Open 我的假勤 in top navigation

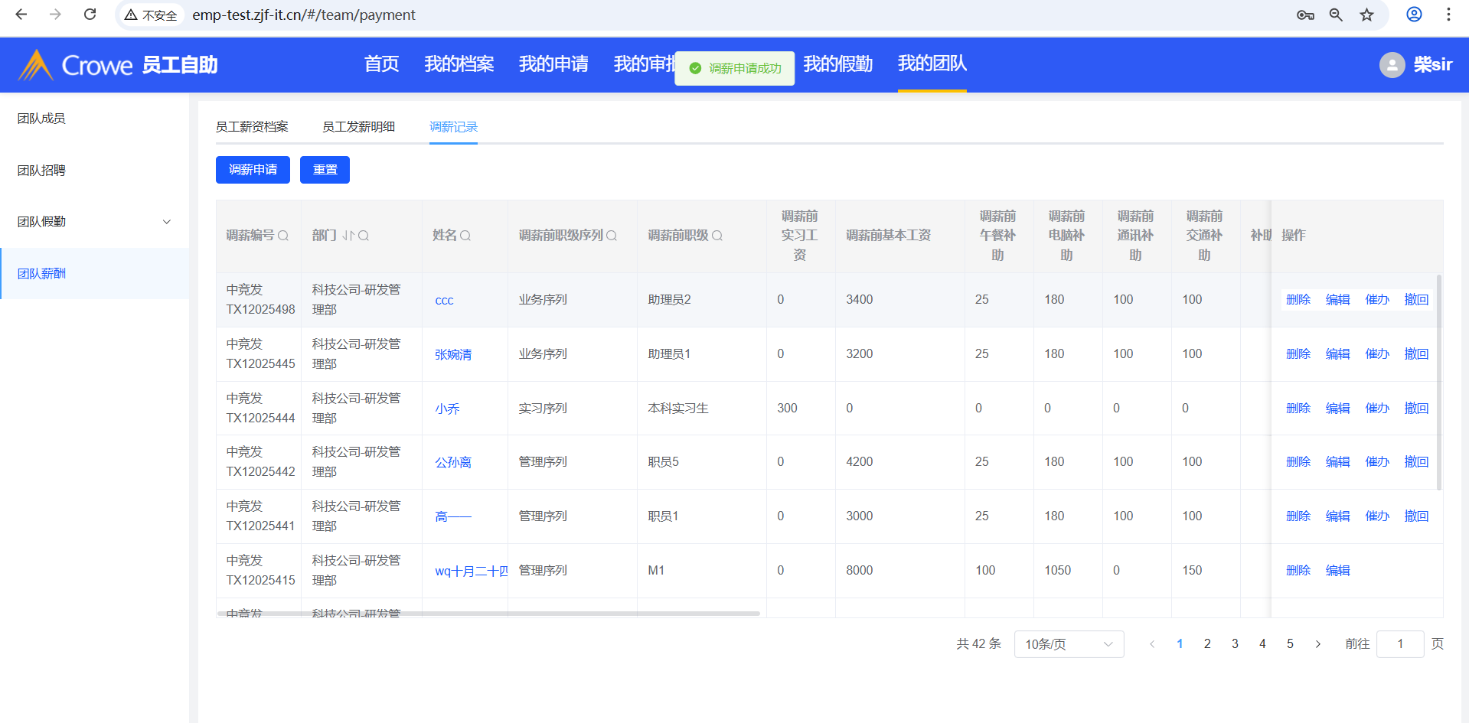coord(837,64)
